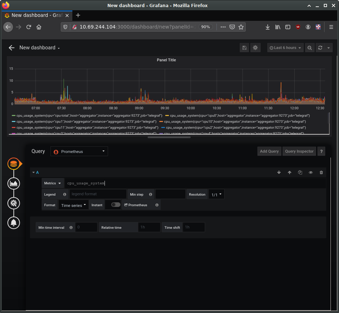The height and width of the screenshot is (313, 339).
Task: Click the 90% zoom level indicator
Action: [x=206, y=27]
